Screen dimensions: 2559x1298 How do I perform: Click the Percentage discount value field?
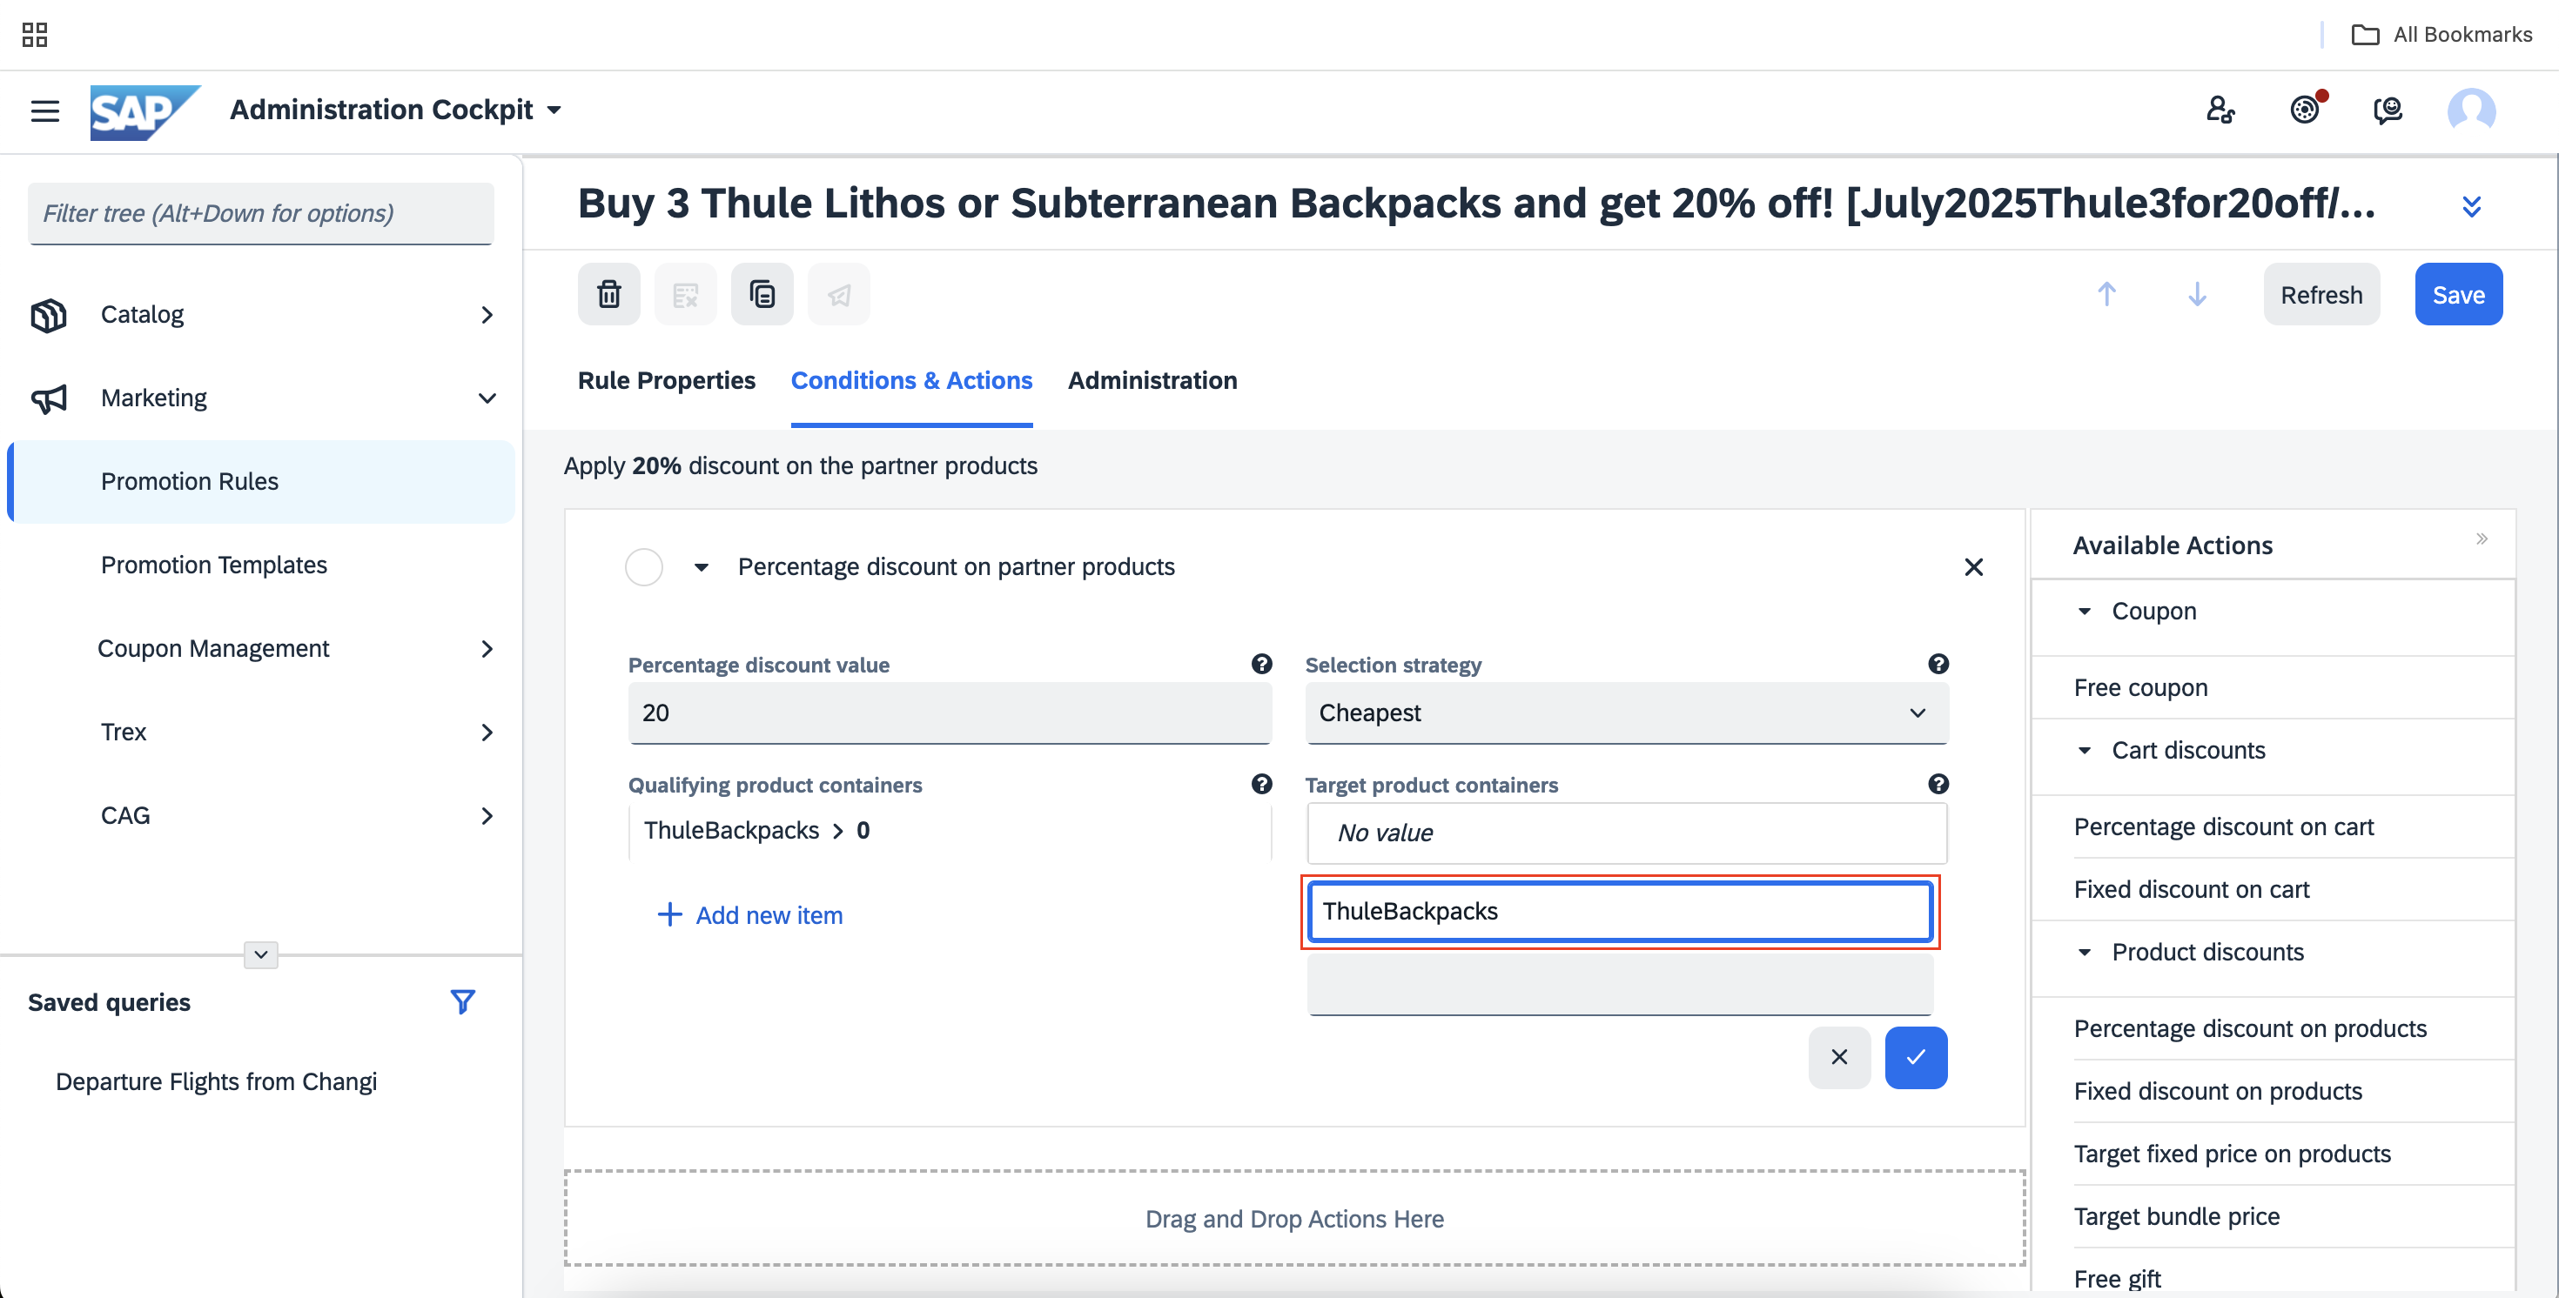point(950,712)
